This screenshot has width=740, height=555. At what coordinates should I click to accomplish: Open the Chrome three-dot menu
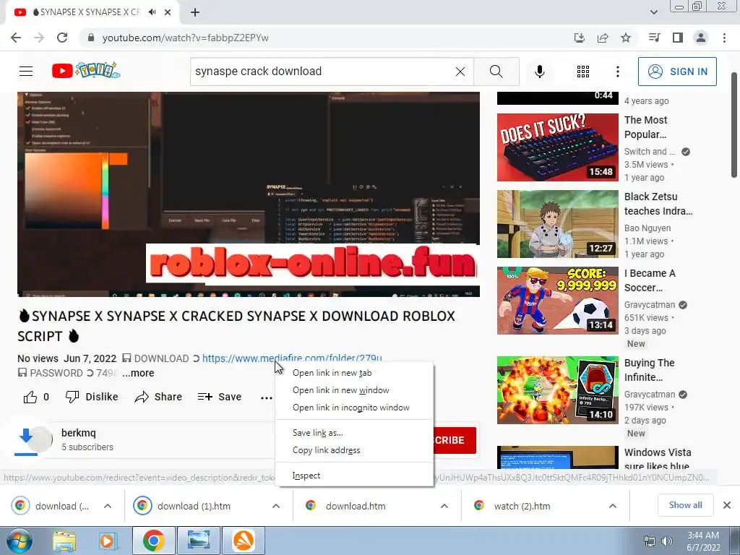(724, 38)
